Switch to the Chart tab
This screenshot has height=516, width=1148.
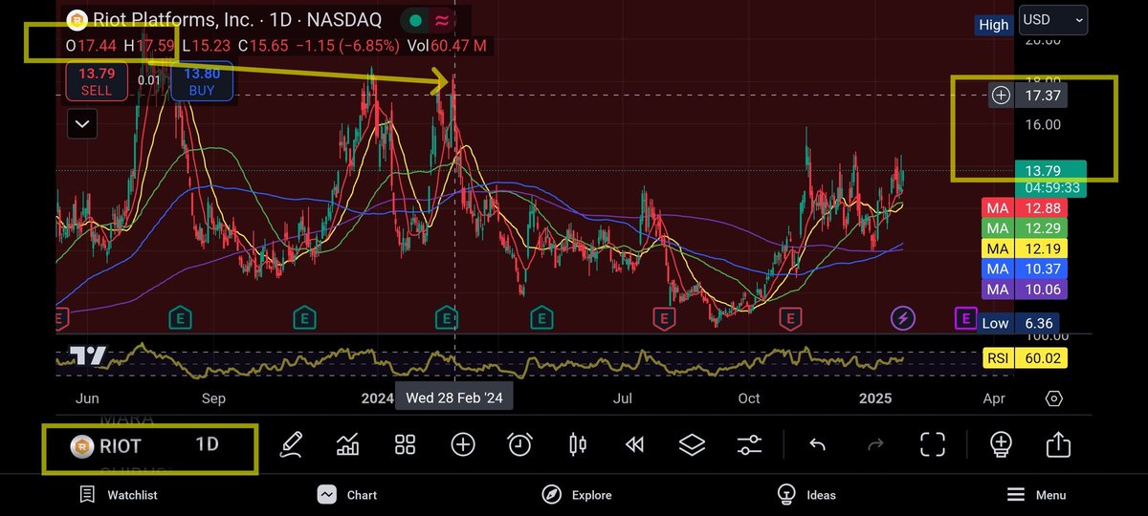coord(348,494)
